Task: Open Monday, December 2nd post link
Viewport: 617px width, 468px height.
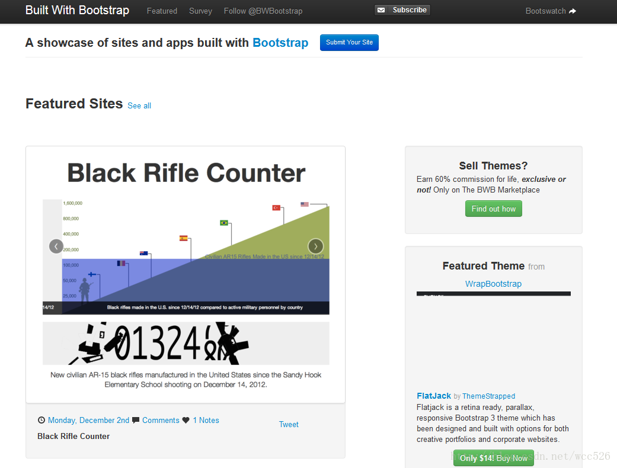Action: (88, 420)
